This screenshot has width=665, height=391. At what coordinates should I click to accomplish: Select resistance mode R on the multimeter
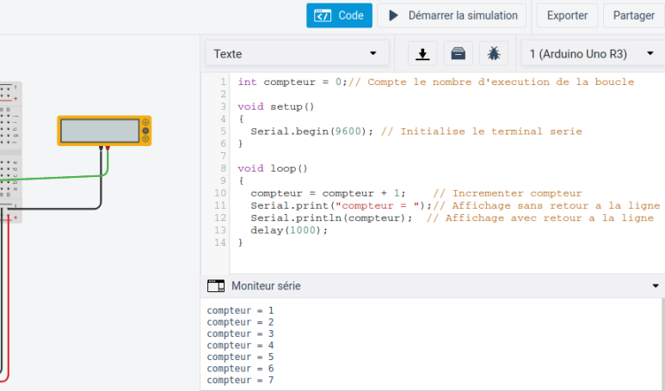point(146,138)
